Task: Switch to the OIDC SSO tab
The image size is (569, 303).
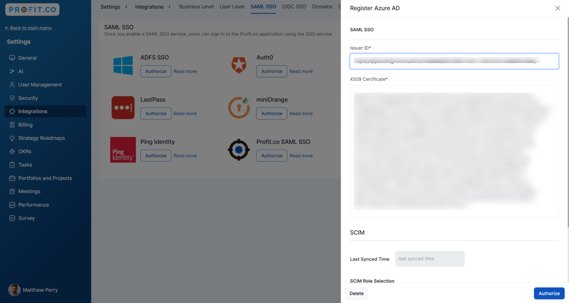Action: point(294,7)
